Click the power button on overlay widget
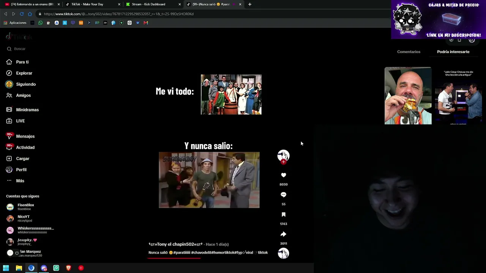486x273 pixels. (x=17, y=253)
